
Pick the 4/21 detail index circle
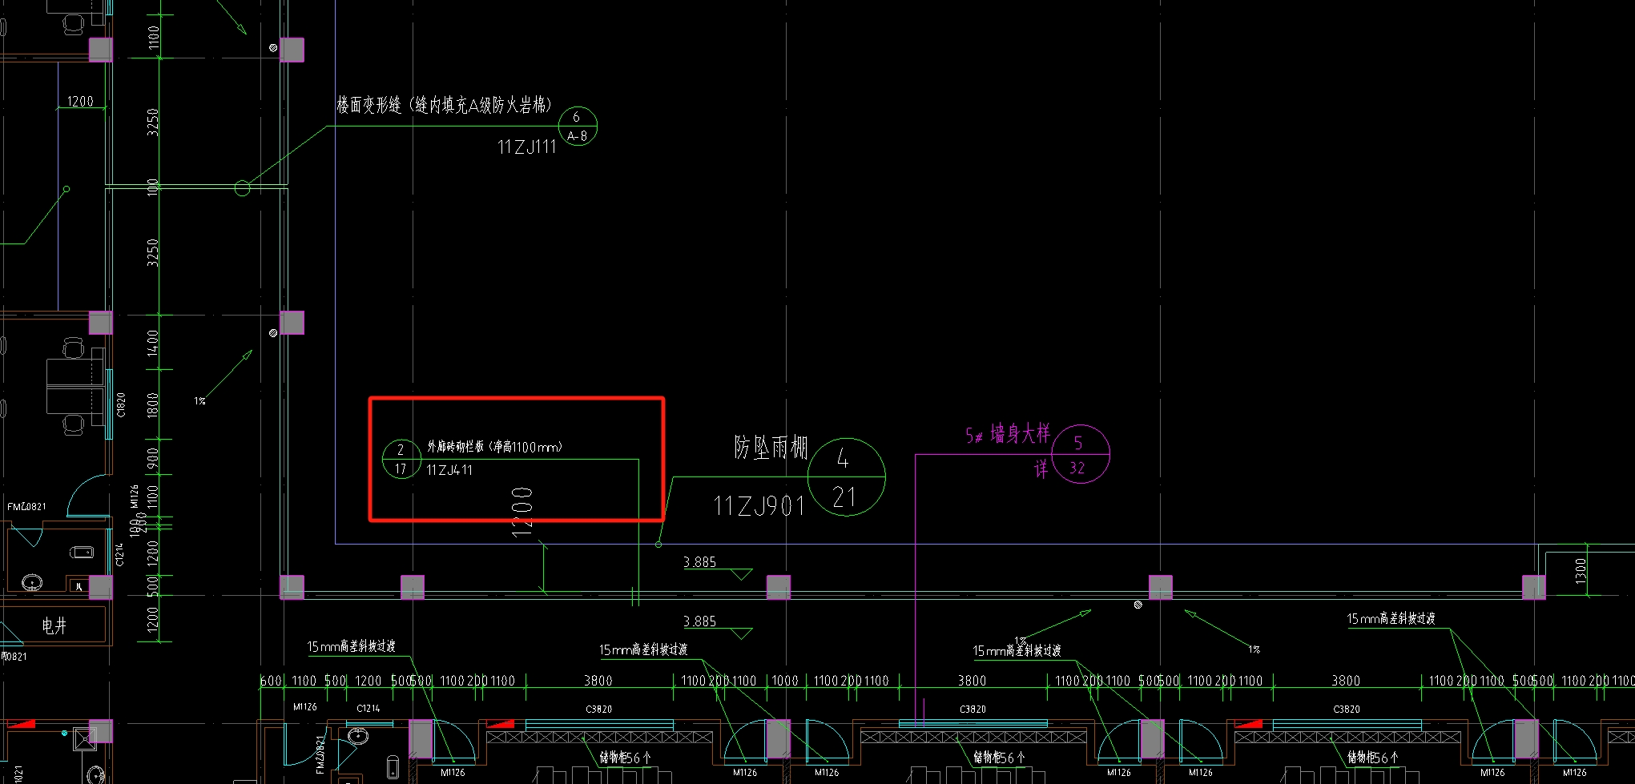(846, 477)
